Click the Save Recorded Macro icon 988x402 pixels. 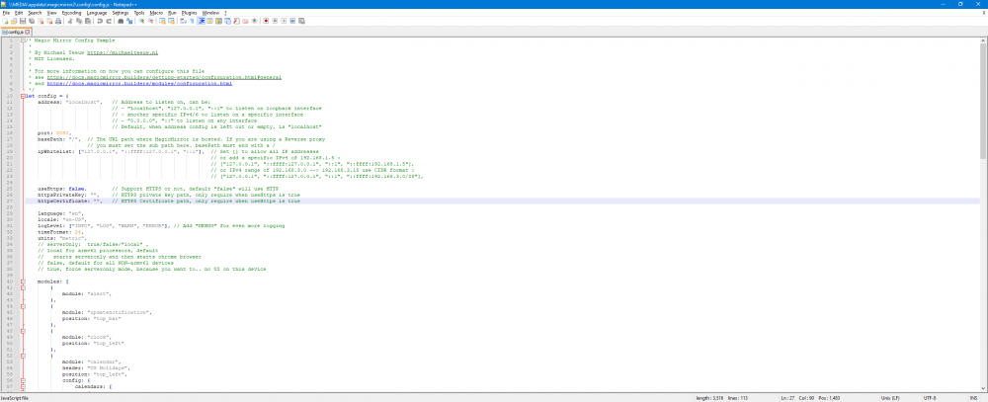point(301,21)
